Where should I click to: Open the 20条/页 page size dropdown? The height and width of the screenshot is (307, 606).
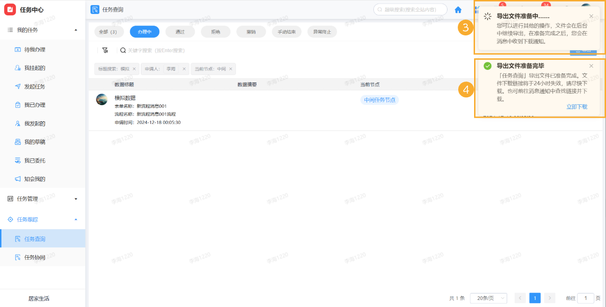click(488, 298)
